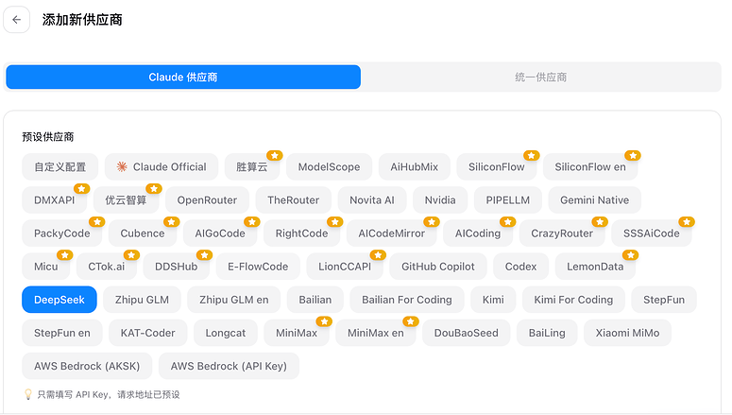Choose Kimi For Coding provider
Screen dimensions: 732x415
pyautogui.click(x=573, y=300)
